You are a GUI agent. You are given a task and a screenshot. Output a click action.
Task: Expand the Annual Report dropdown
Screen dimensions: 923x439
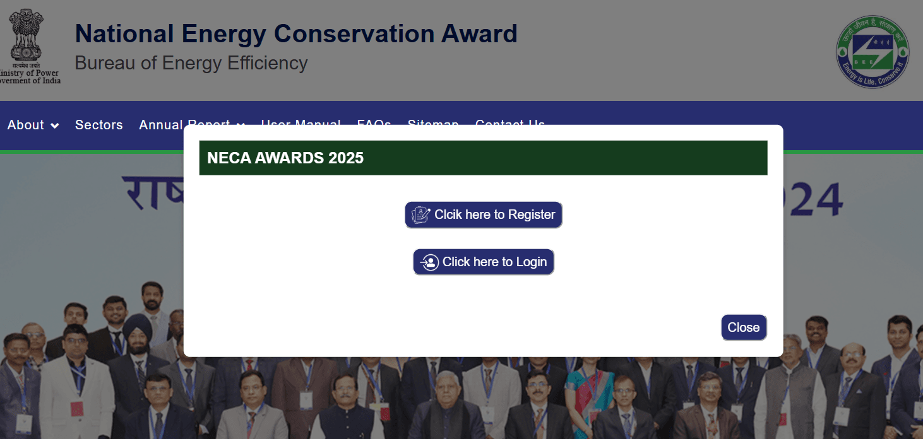[184, 124]
